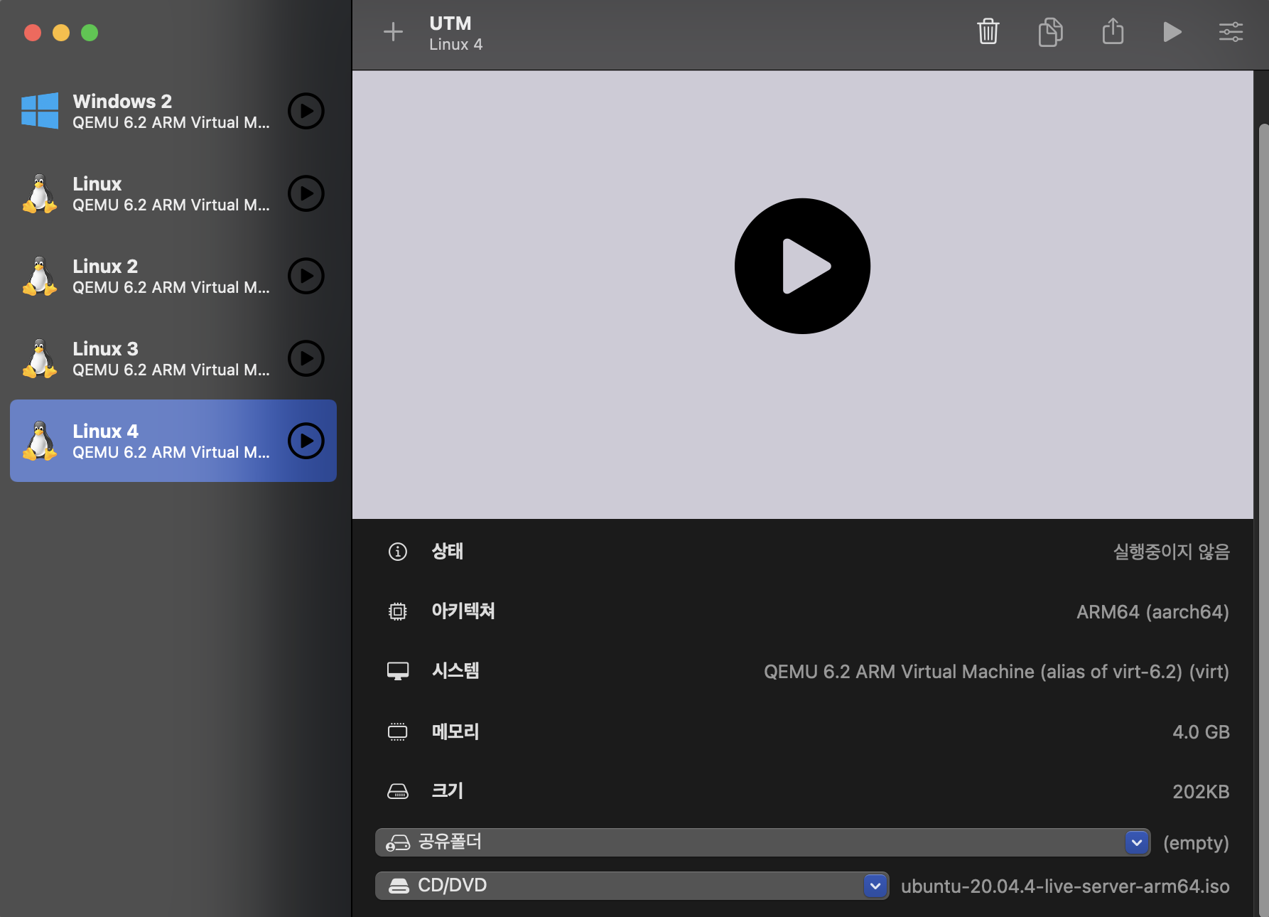Clone VM using the duplicate icon
Viewport: 1269px width, 917px height.
point(1050,32)
